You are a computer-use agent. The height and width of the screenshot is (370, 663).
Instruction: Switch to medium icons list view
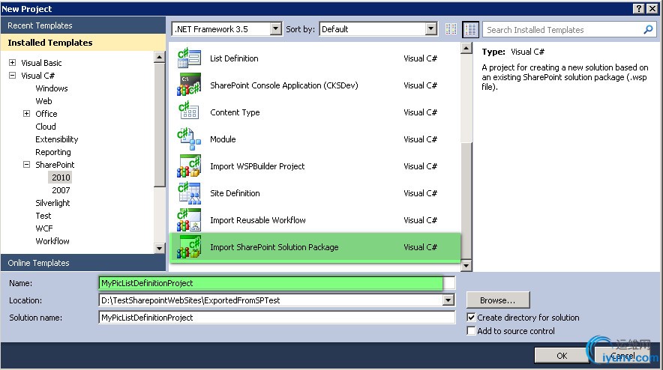pyautogui.click(x=470, y=29)
